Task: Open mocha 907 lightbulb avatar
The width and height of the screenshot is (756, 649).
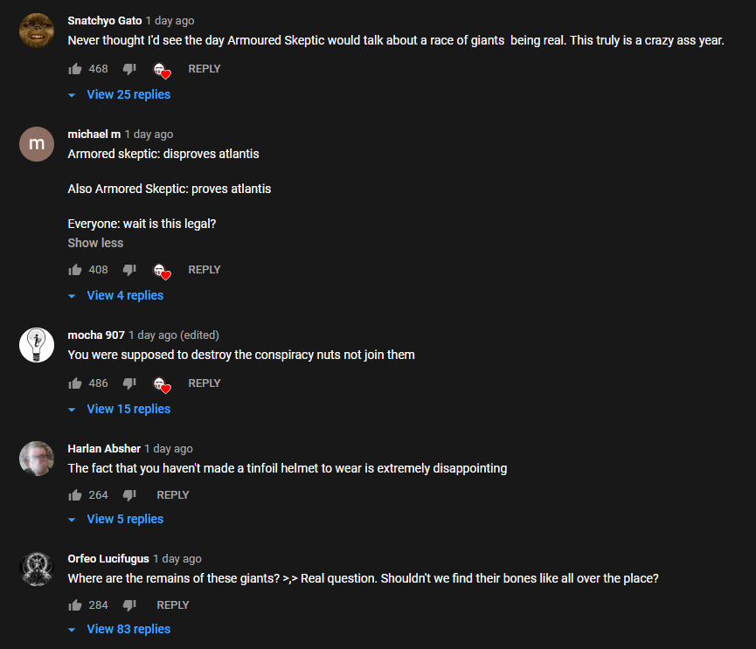Action: [x=37, y=345]
